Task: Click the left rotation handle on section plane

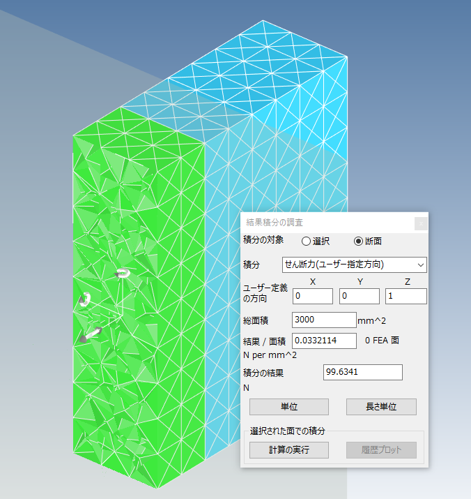Action: click(85, 299)
